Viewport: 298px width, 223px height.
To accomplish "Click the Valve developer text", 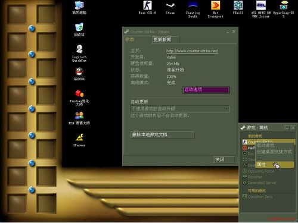I will [171, 58].
